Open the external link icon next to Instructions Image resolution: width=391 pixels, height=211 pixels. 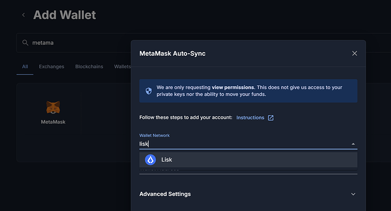(x=270, y=118)
